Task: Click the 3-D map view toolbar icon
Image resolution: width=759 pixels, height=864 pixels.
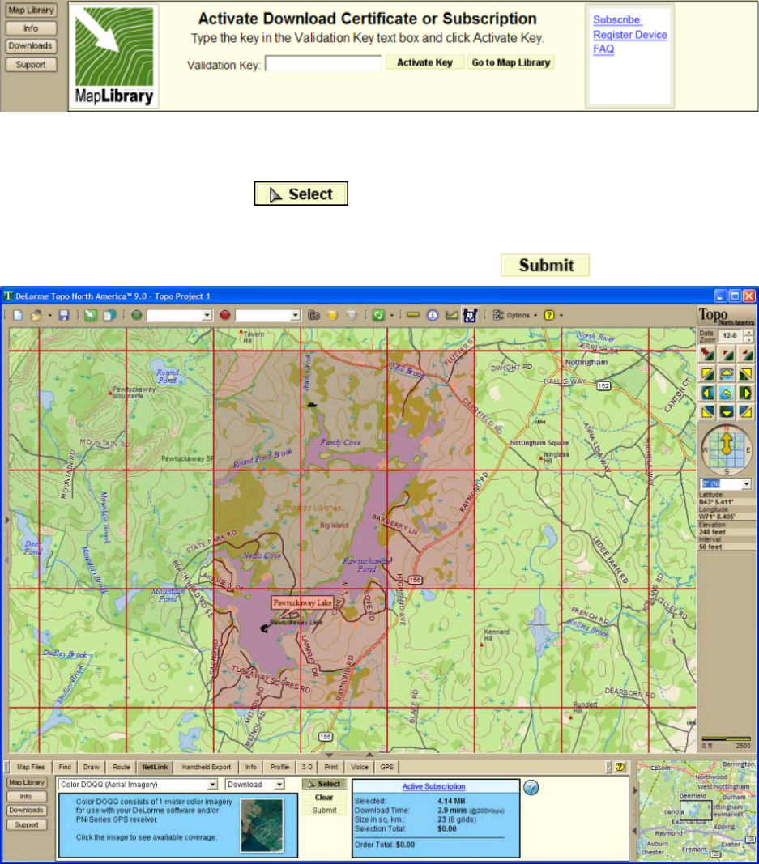Action: point(109,315)
